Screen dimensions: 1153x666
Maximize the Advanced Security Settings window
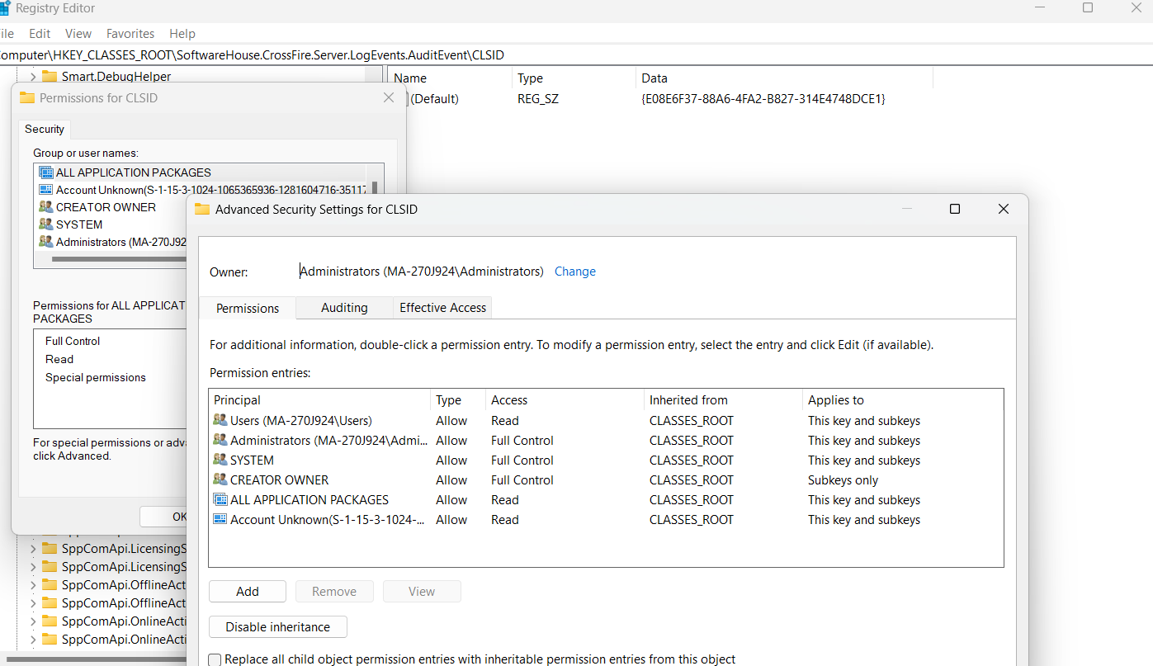point(955,209)
